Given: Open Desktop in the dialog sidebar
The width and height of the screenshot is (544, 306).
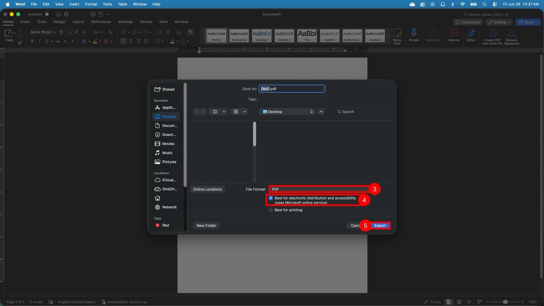Looking at the screenshot, I should (x=166, y=117).
